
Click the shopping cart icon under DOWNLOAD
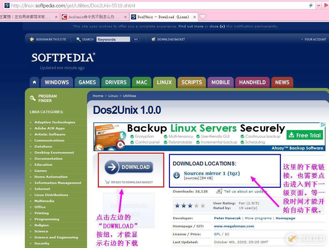107,182
